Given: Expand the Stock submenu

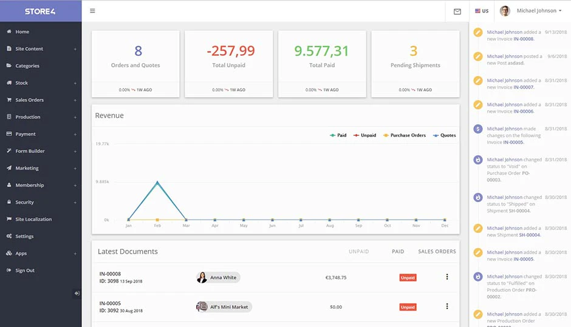Looking at the screenshot, I should point(75,83).
